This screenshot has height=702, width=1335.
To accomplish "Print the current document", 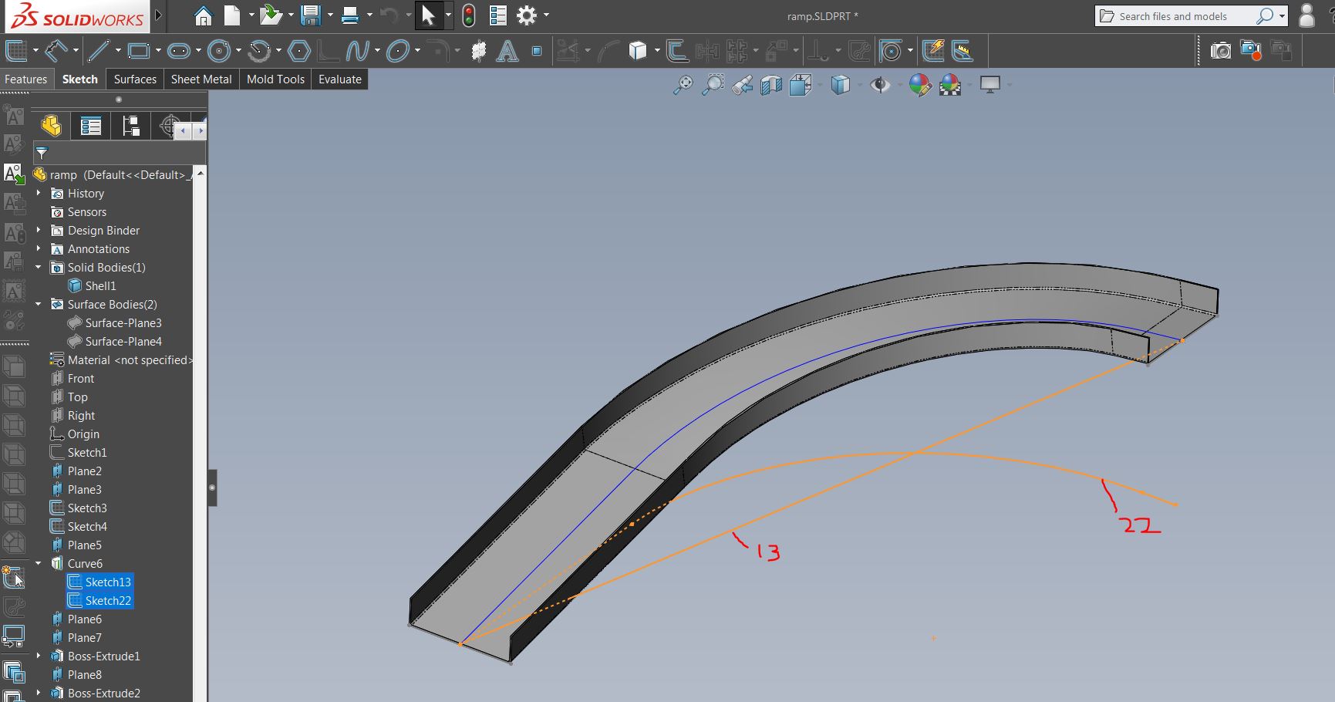I will [x=350, y=15].
